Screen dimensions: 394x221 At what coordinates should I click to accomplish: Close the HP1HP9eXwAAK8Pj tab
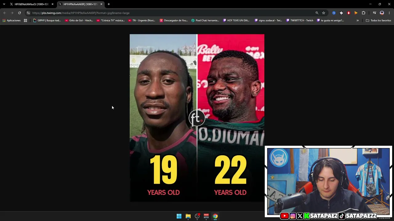(101, 4)
